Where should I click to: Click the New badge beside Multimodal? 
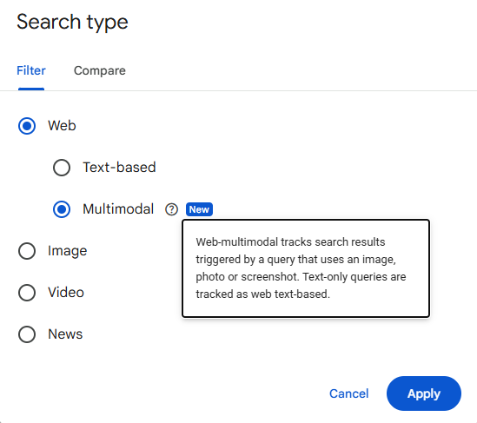[199, 209]
